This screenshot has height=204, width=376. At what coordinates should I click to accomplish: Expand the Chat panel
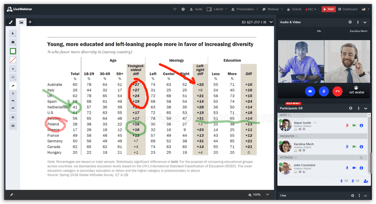(x=365, y=195)
